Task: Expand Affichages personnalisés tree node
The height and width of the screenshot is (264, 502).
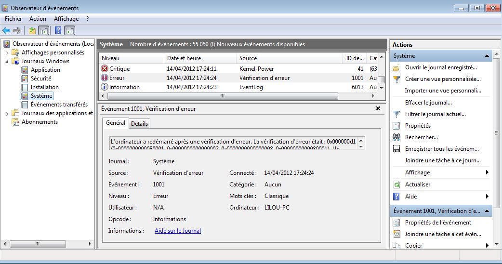Action: [7, 53]
